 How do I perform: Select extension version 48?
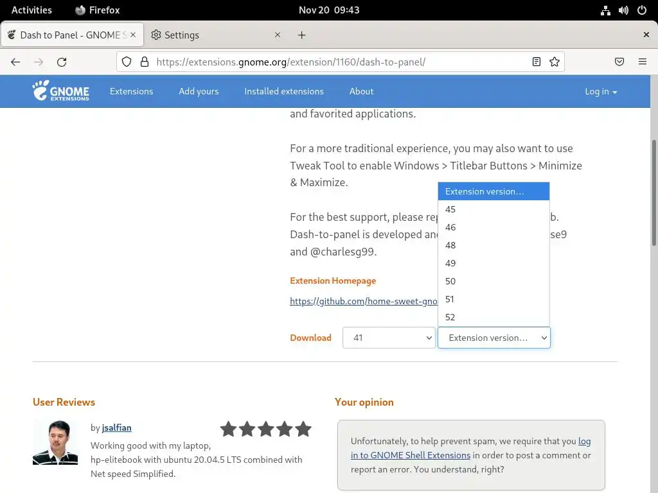(493, 245)
